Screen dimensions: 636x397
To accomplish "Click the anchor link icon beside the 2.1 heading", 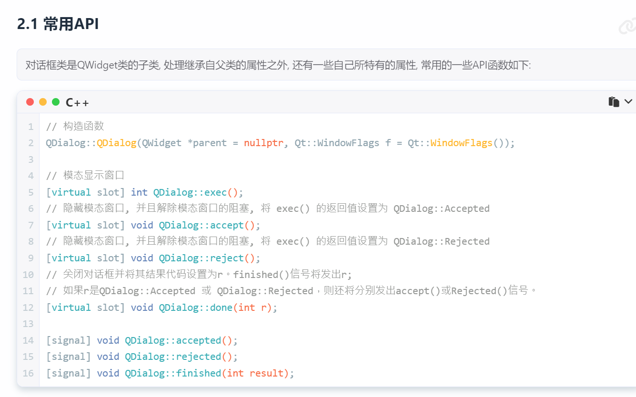I will click(x=627, y=26).
